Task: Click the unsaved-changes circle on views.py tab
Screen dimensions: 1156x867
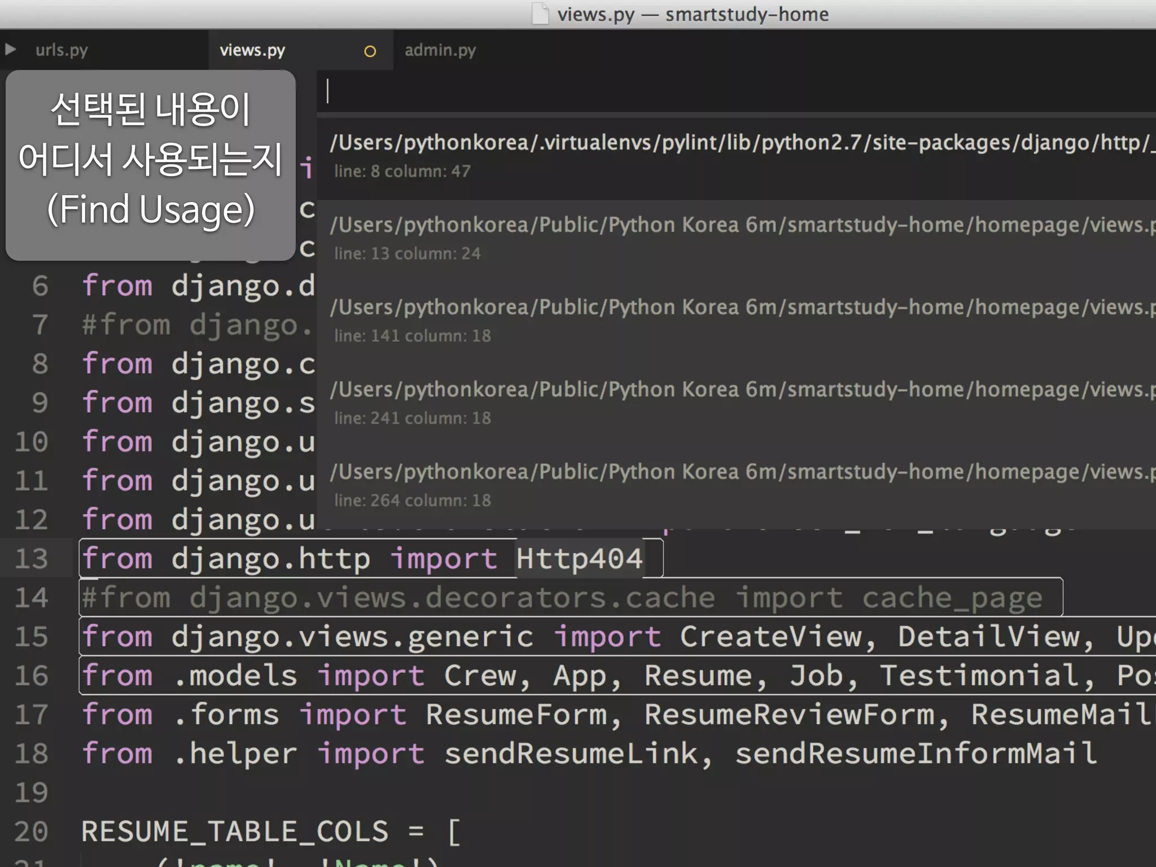Action: coord(370,51)
